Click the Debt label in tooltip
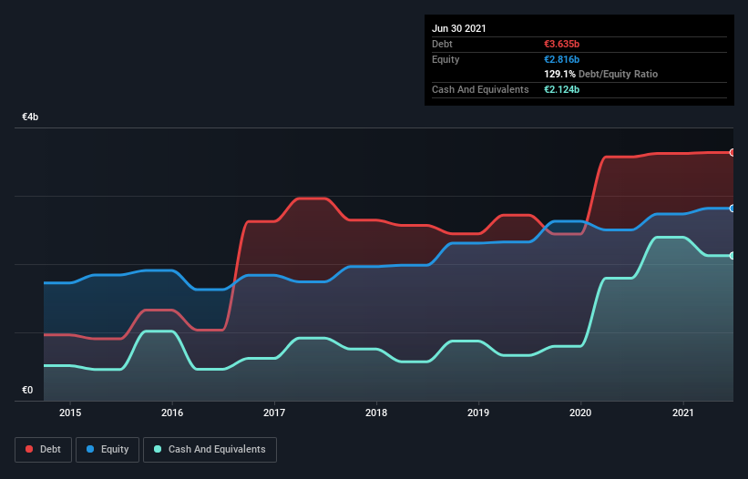The width and height of the screenshot is (748, 479). [x=442, y=44]
